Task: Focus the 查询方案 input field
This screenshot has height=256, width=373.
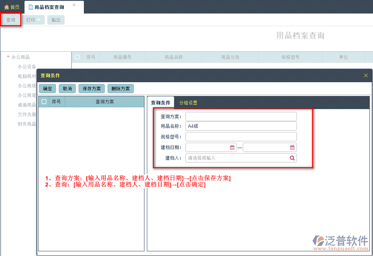Action: [x=241, y=117]
